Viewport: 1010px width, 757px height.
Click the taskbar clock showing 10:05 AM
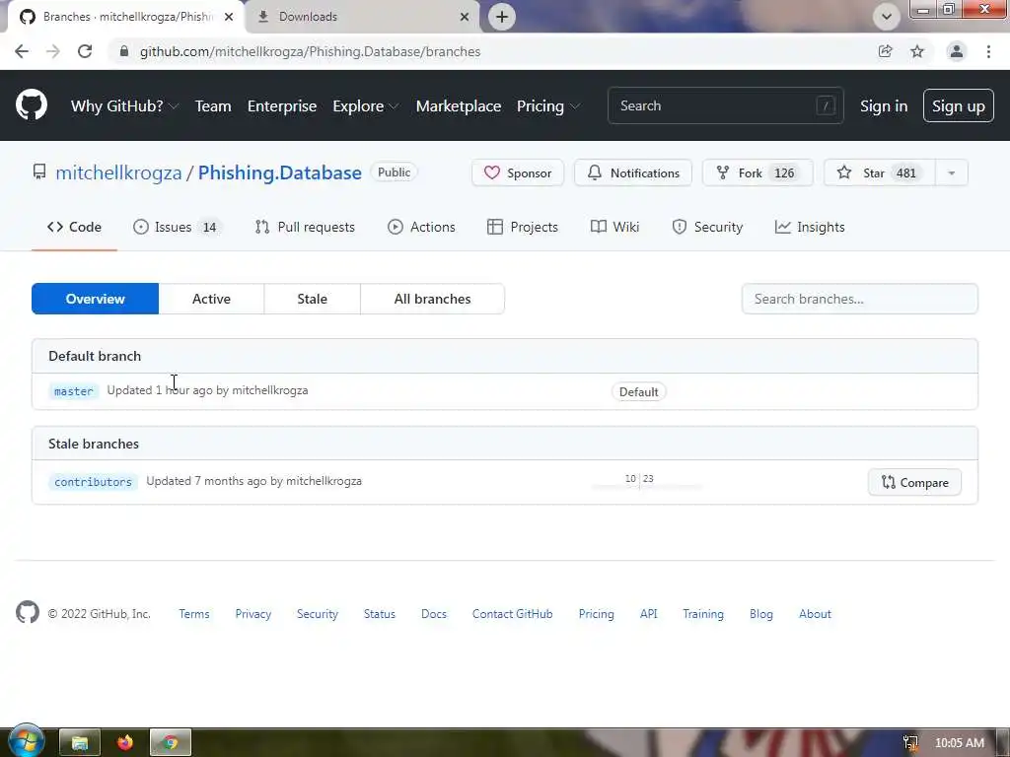pos(959,743)
